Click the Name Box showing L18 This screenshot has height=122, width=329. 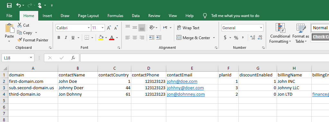click(18, 58)
